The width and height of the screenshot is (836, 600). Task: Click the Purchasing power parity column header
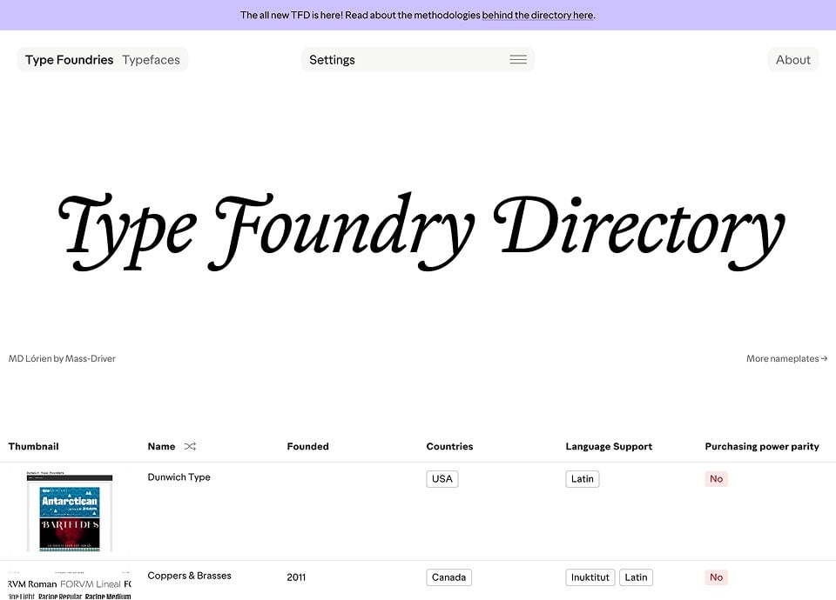pyautogui.click(x=762, y=446)
